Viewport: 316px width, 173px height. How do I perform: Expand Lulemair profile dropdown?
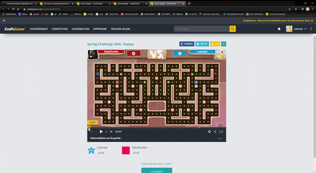296,29
